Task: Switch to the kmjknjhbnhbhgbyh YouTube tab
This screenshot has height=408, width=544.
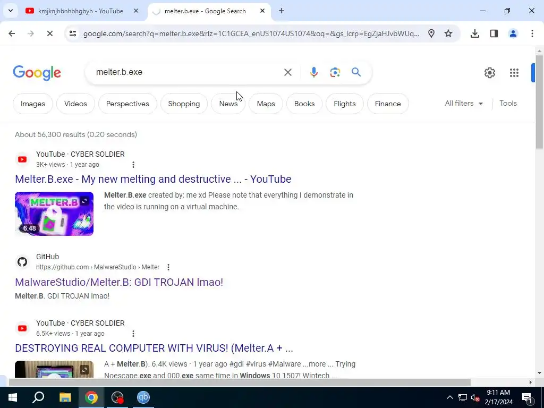Action: pos(80,11)
